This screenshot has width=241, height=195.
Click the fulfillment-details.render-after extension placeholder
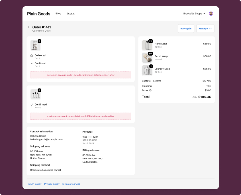(81, 75)
